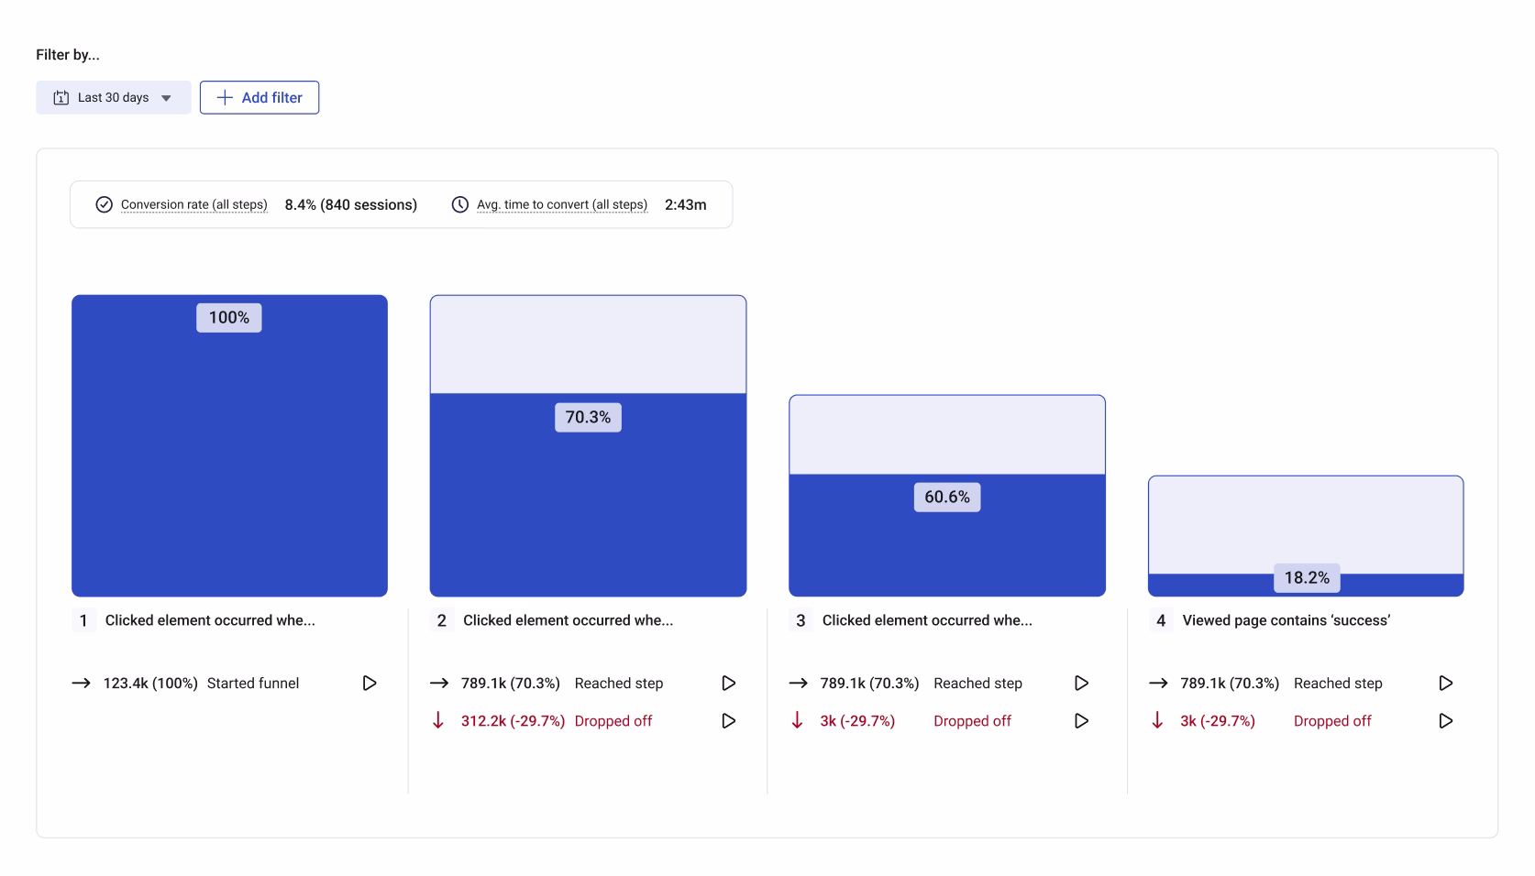The height and width of the screenshot is (876, 1535).
Task: Click the Add filter button
Action: pyautogui.click(x=260, y=97)
